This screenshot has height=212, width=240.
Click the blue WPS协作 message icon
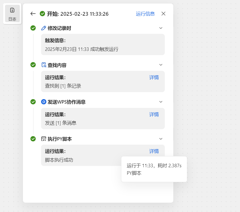(44, 102)
